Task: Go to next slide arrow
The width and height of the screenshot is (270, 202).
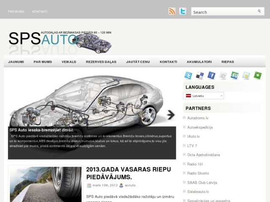Action: tap(171, 115)
